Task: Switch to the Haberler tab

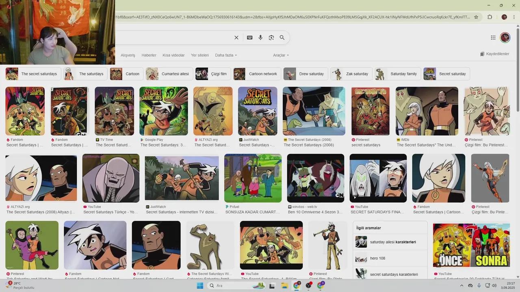Action: click(x=149, y=55)
